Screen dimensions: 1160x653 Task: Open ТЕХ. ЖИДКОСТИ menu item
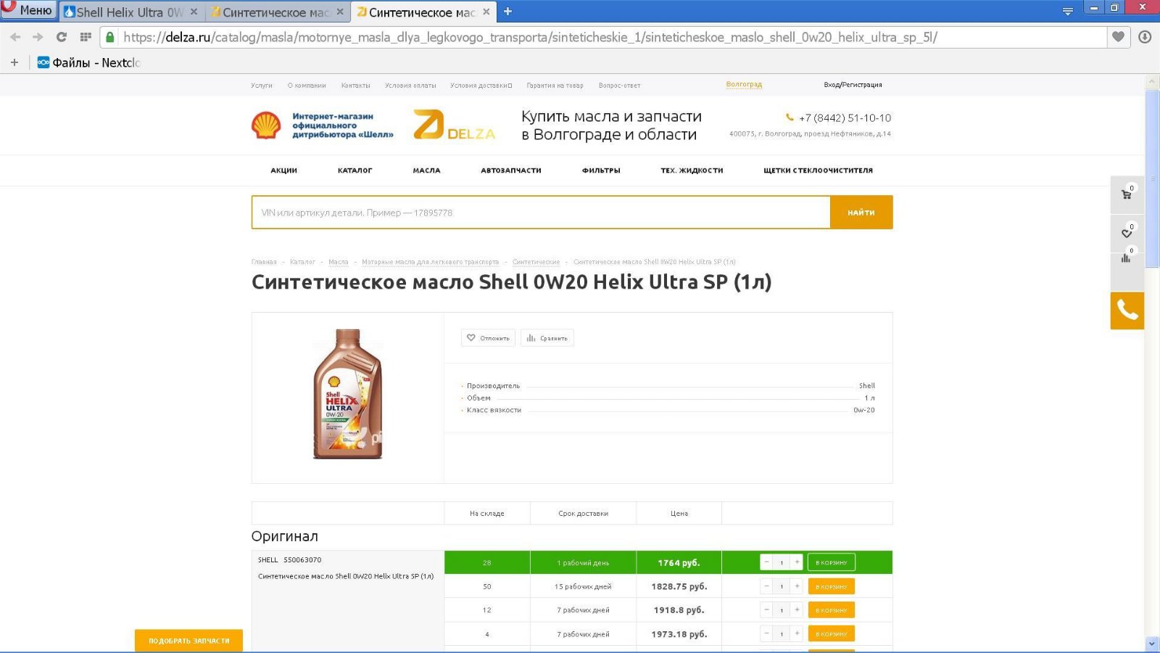[692, 171]
